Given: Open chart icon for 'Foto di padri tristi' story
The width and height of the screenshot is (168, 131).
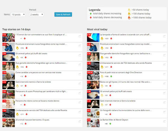Looking at the screenshot, I should [x=164, y=74].
